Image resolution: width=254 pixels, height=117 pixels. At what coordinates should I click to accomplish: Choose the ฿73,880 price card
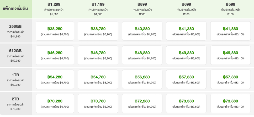[230, 103]
